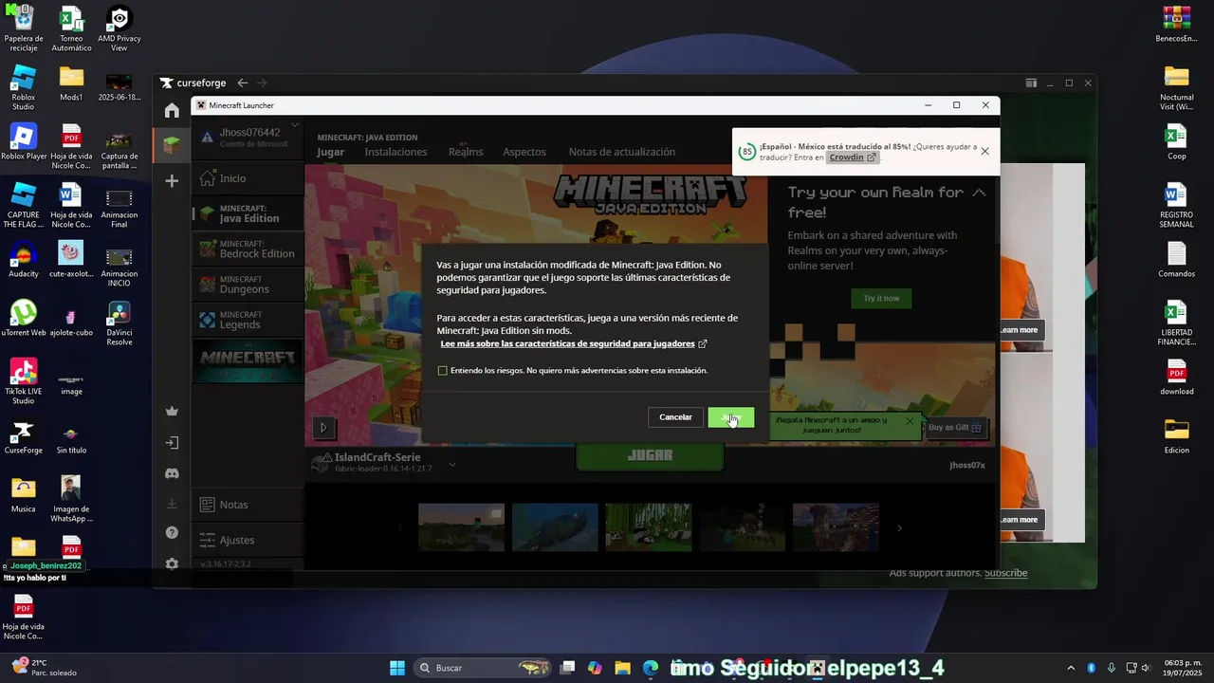This screenshot has height=683, width=1214.
Task: Open the CurseForge desktop shortcut
Action: [23, 438]
